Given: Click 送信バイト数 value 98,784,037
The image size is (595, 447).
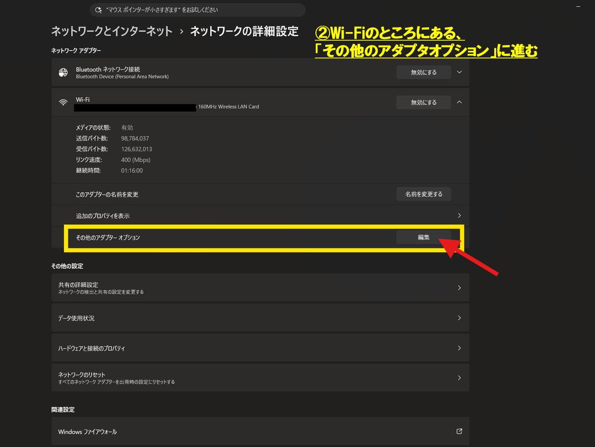Looking at the screenshot, I should (x=135, y=138).
